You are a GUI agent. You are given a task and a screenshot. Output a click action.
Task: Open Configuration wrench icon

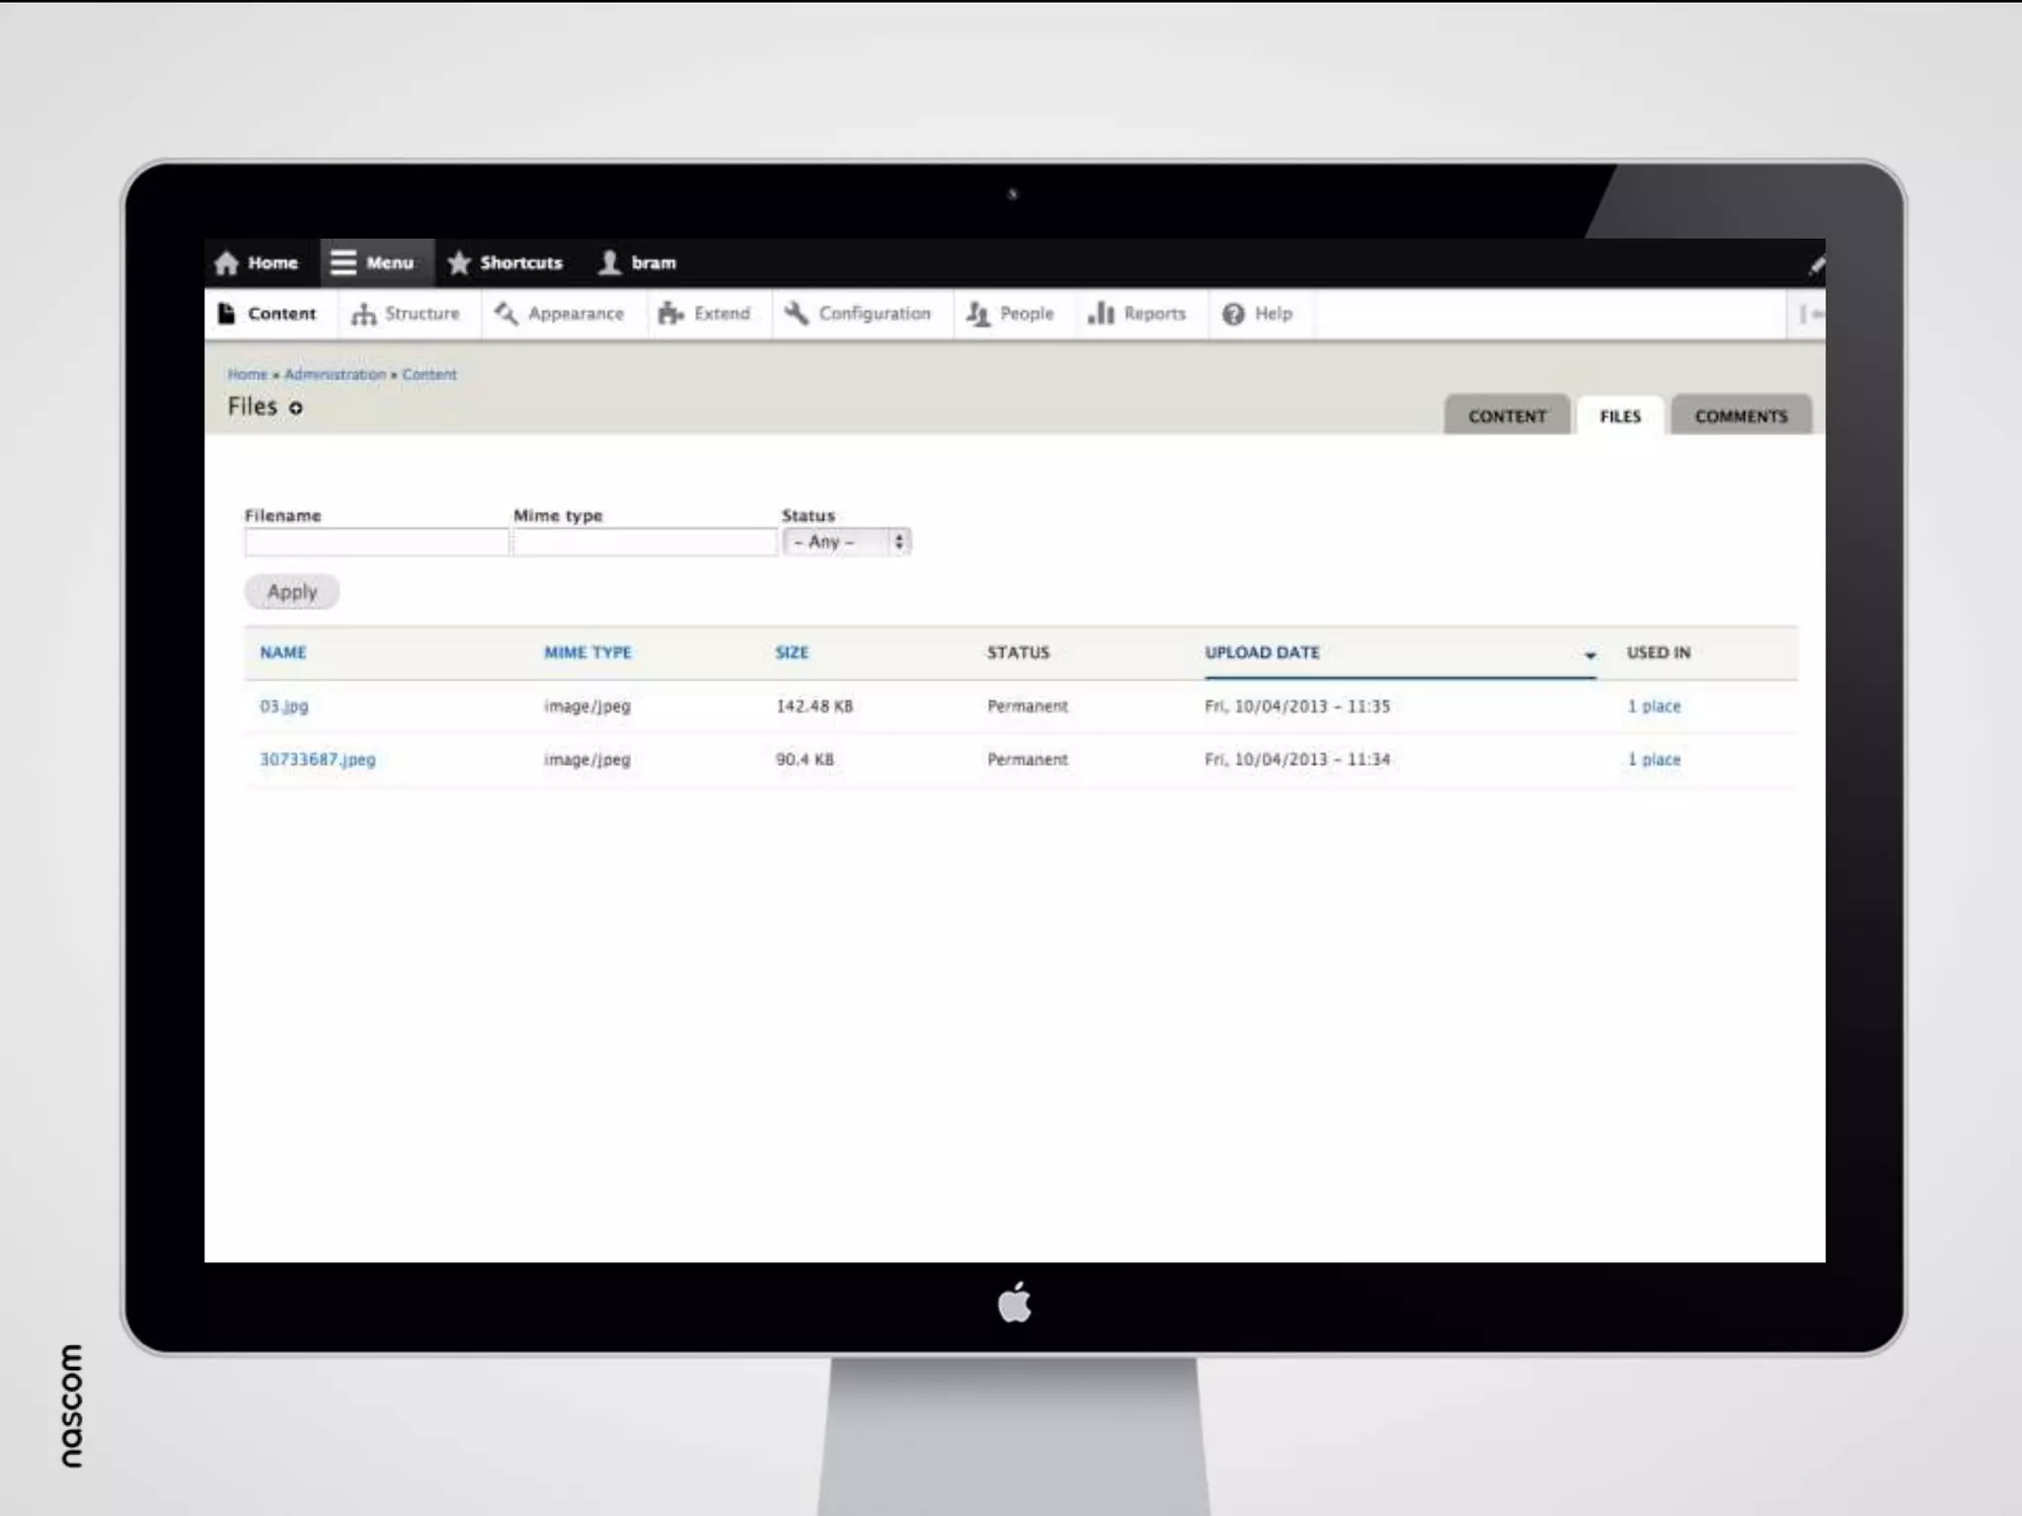point(797,314)
